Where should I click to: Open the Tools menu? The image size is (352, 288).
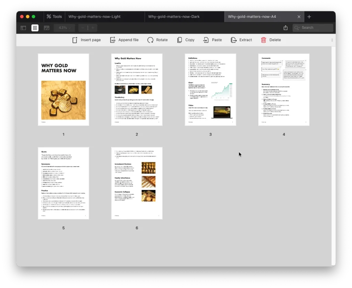[54, 16]
